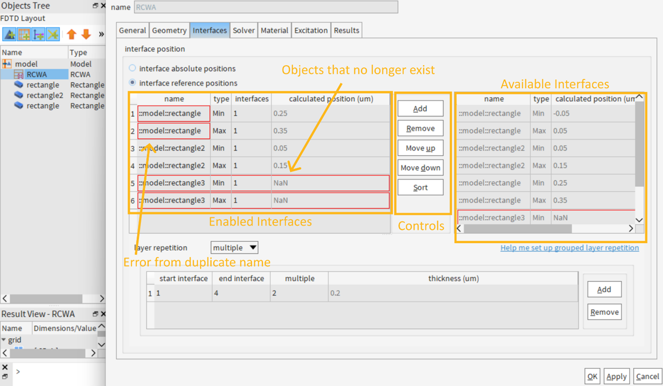Click the model icon in the tree

pos(7,64)
